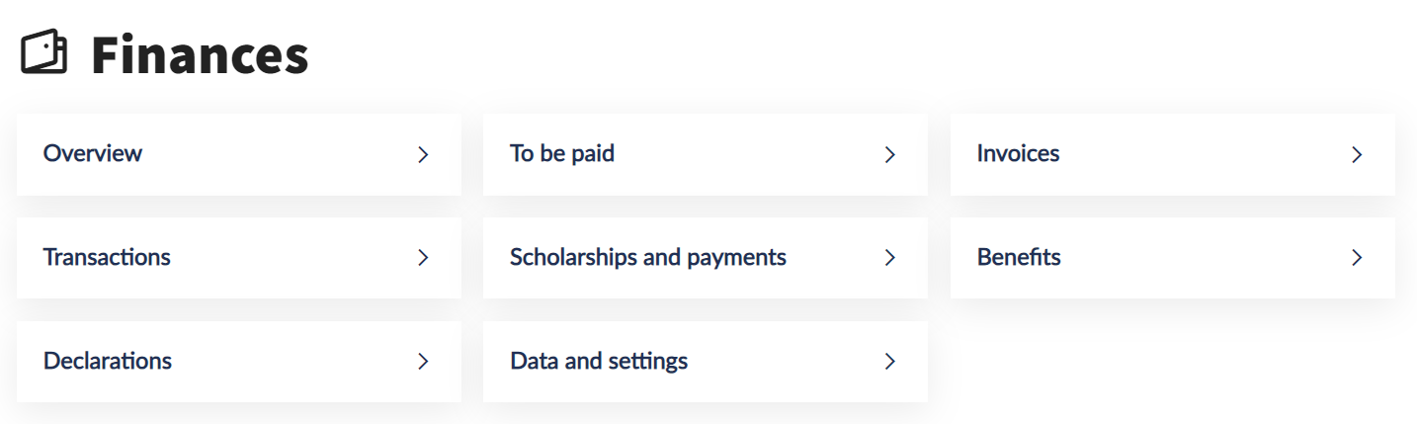Click the To be paid chevron
Viewport: 1417px width, 424px height.
point(889,154)
